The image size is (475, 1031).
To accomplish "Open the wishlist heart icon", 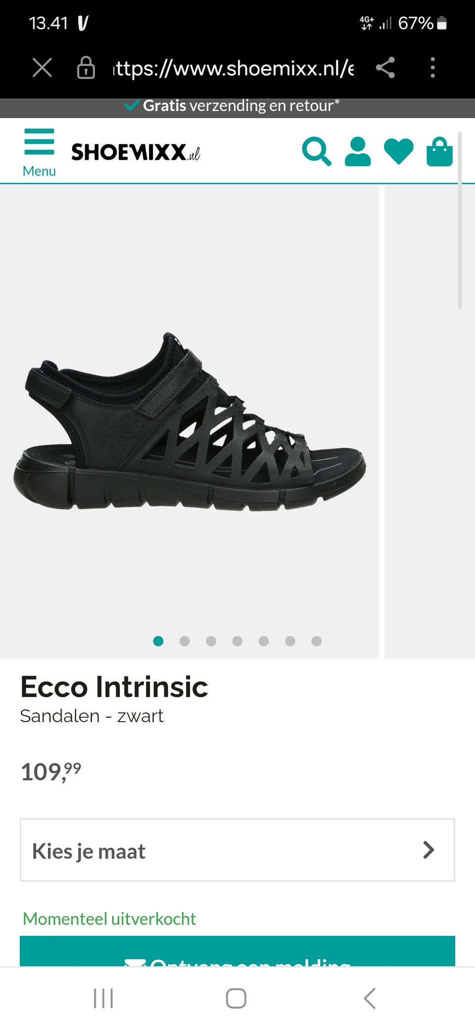I will tap(398, 152).
